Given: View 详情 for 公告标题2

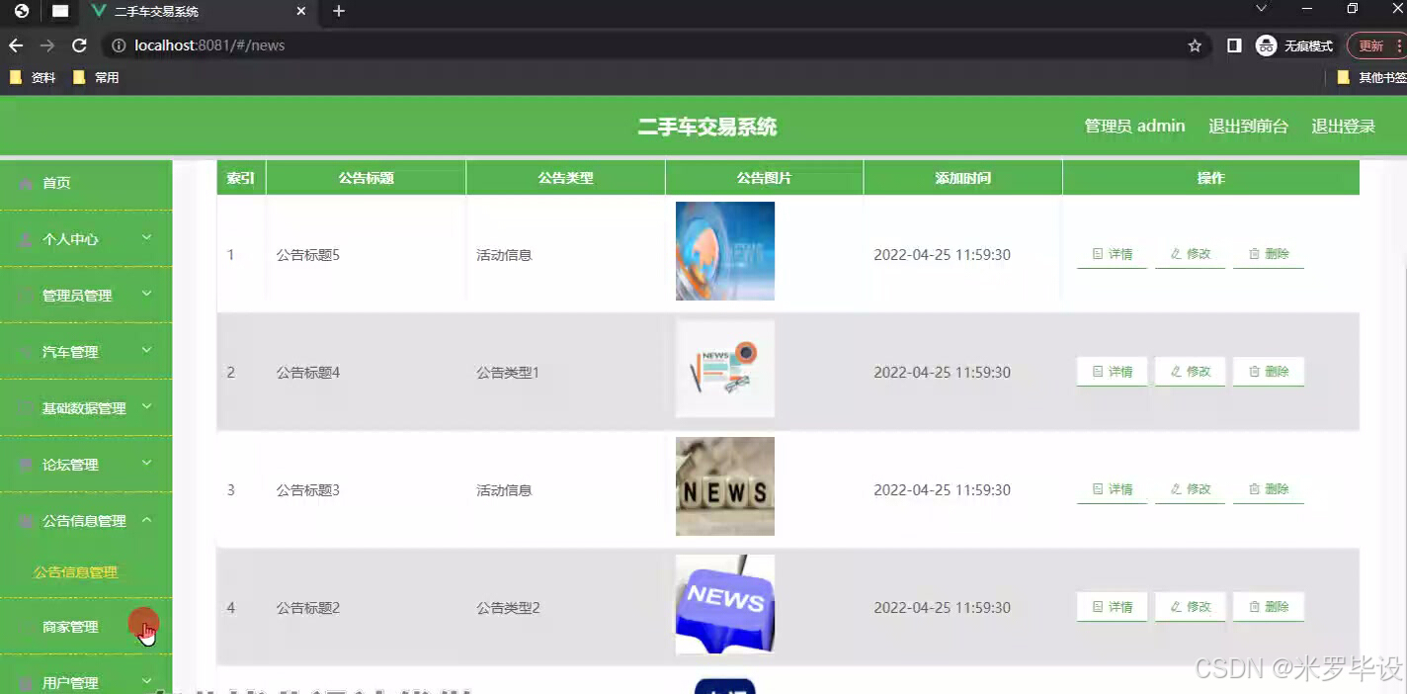Looking at the screenshot, I should pos(1112,607).
